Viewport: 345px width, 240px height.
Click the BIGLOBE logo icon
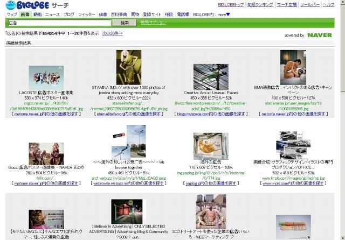pos(12,5)
